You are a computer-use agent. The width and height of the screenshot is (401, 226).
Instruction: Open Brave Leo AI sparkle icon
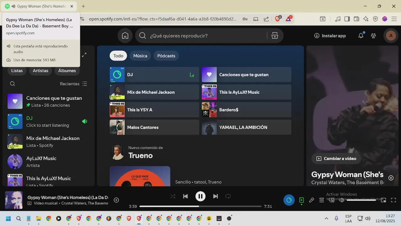pyautogui.click(x=366, y=19)
